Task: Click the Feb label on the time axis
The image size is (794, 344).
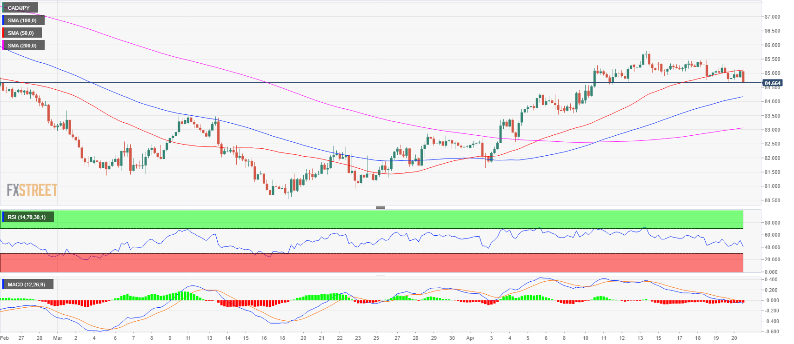Action: [x=4, y=338]
